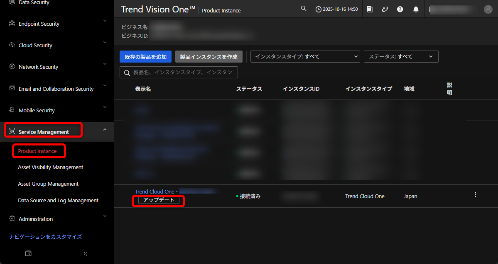This screenshot has width=498, height=264.
Task: Open Data Security menu item
Action: [34, 2]
